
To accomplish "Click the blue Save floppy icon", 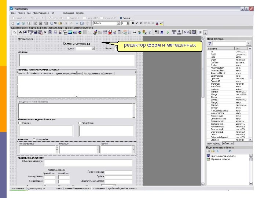I will (x=18, y=23).
